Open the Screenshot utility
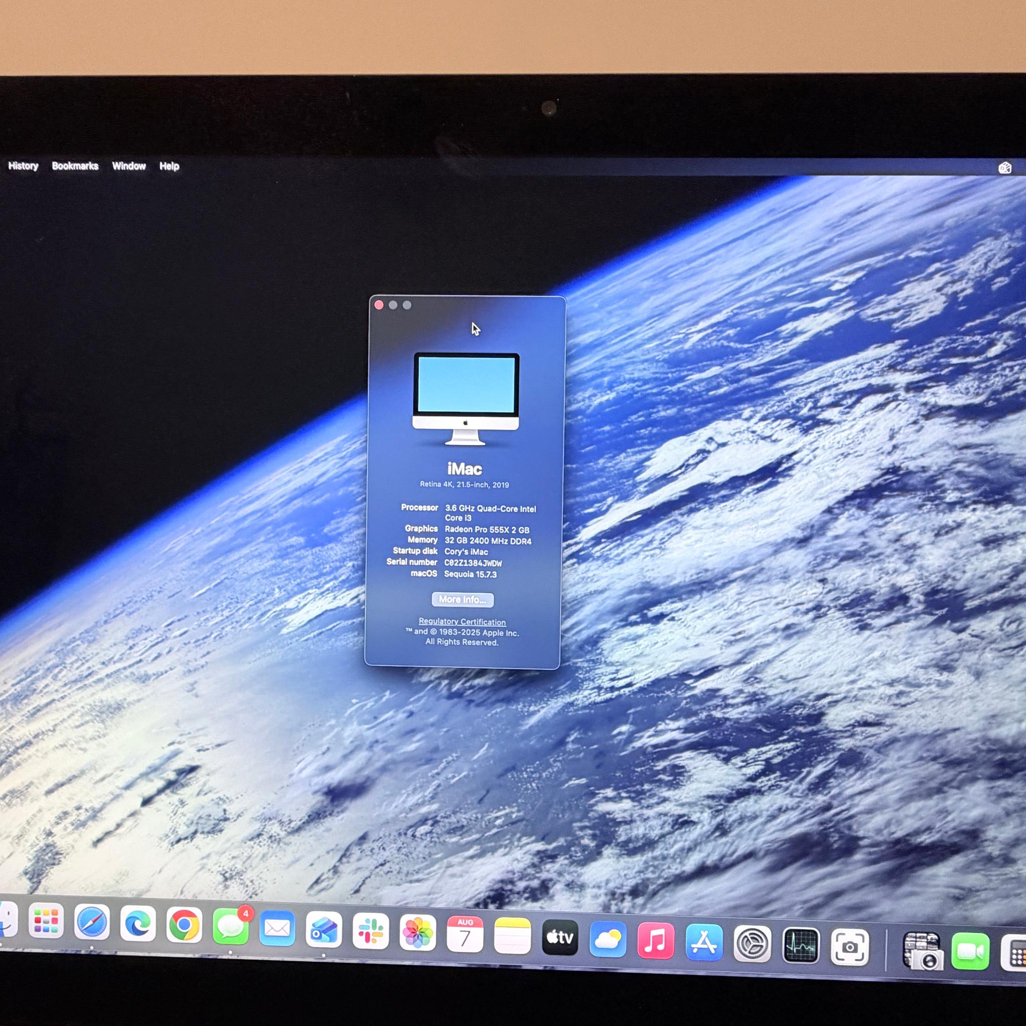 [x=850, y=948]
